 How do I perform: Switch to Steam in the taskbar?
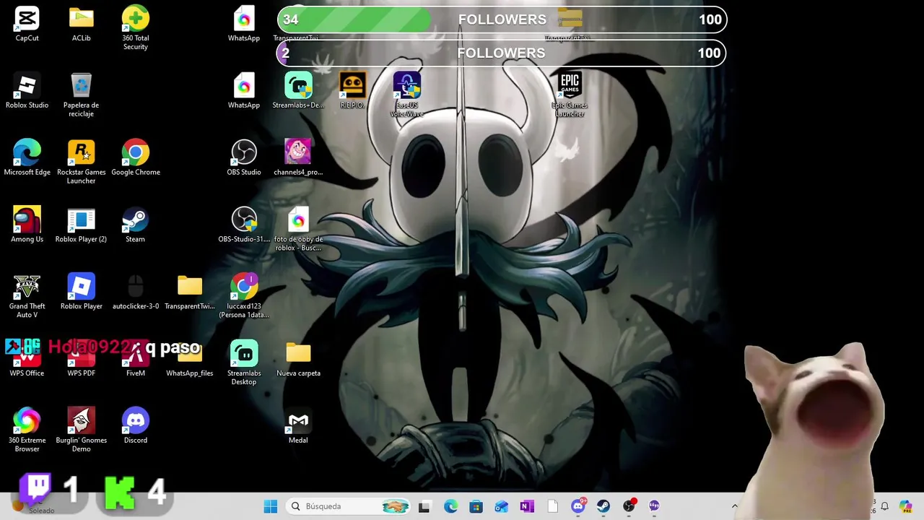tap(603, 506)
